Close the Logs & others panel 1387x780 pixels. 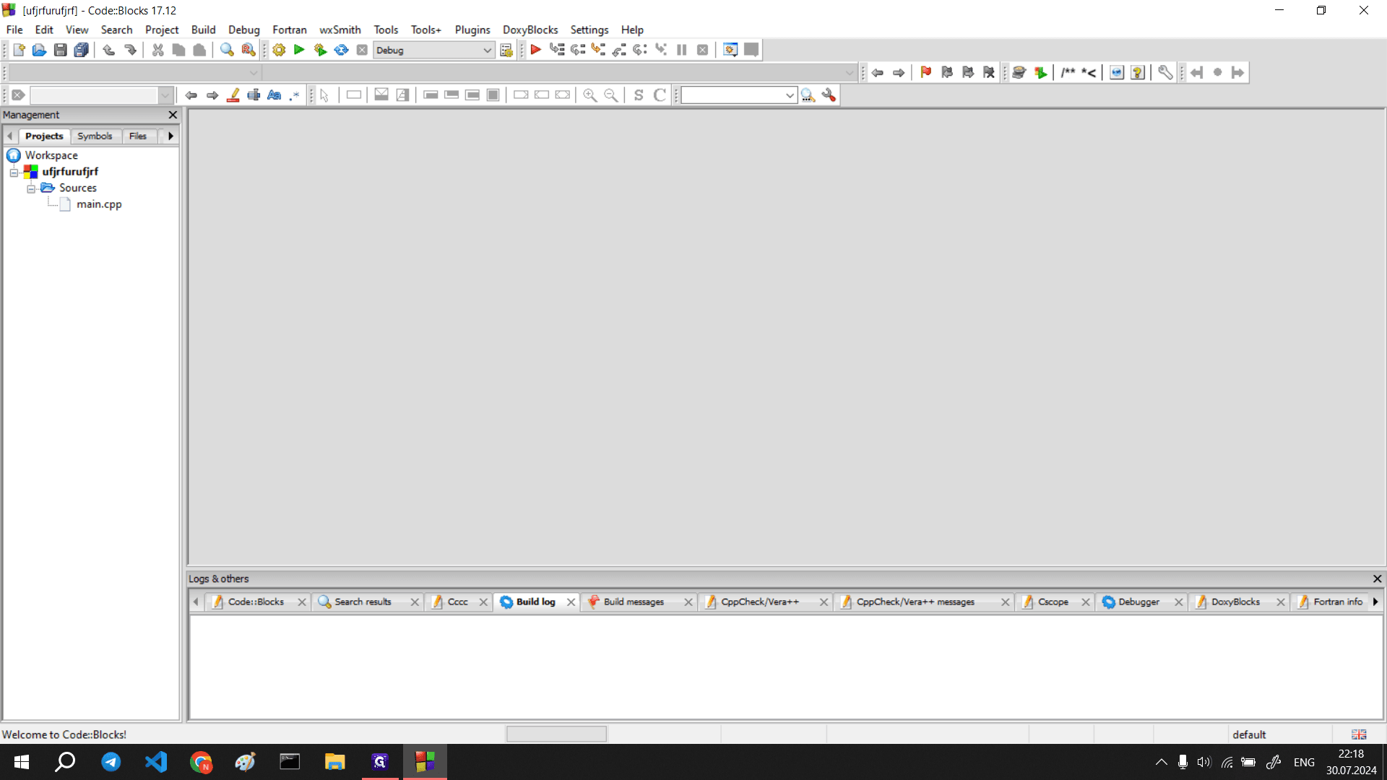click(1377, 578)
